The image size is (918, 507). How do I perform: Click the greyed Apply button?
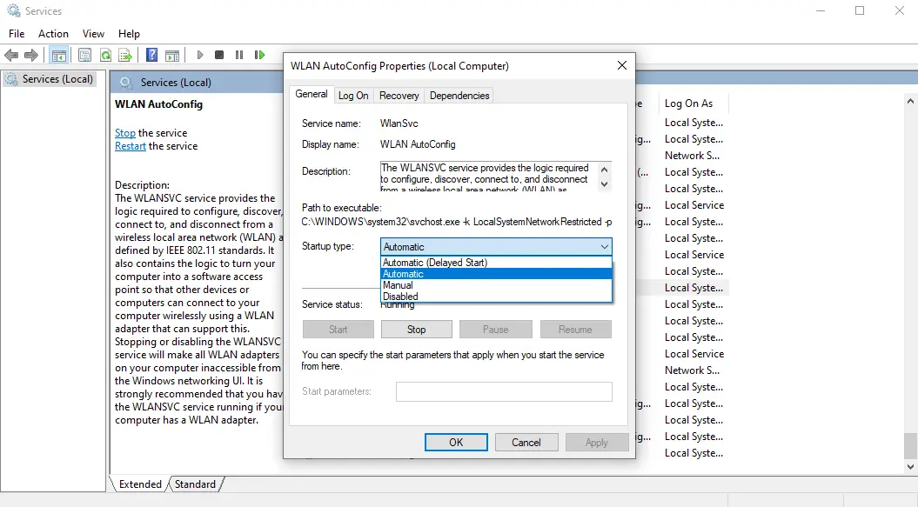pos(597,443)
